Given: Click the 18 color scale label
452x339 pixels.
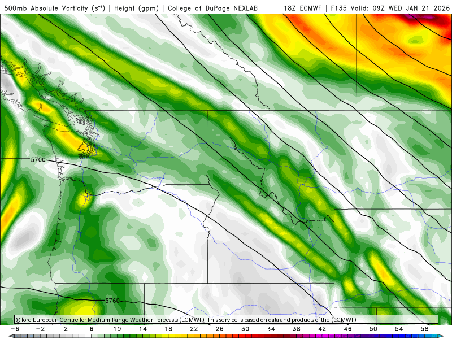Looking at the screenshot, I should pyautogui.click(x=168, y=329).
